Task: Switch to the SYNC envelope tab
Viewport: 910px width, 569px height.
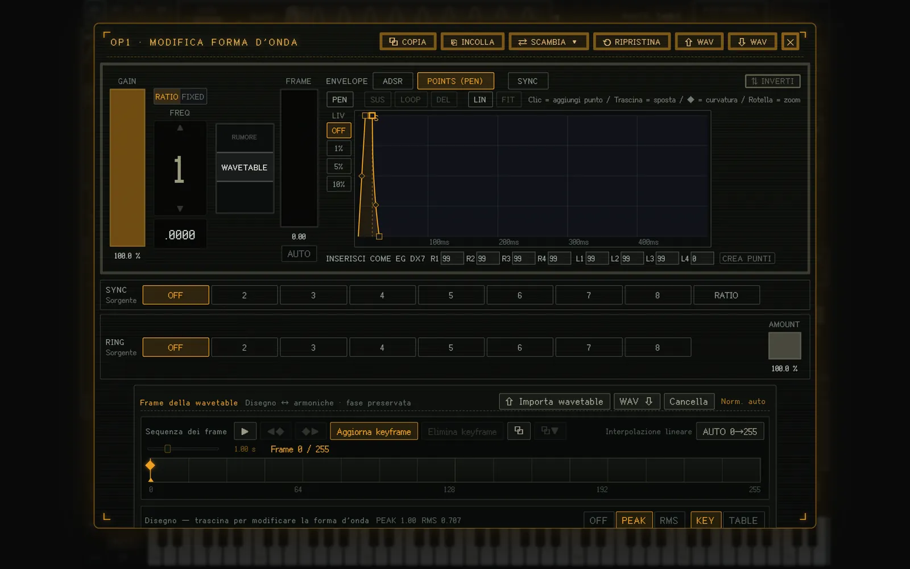Action: [527, 81]
